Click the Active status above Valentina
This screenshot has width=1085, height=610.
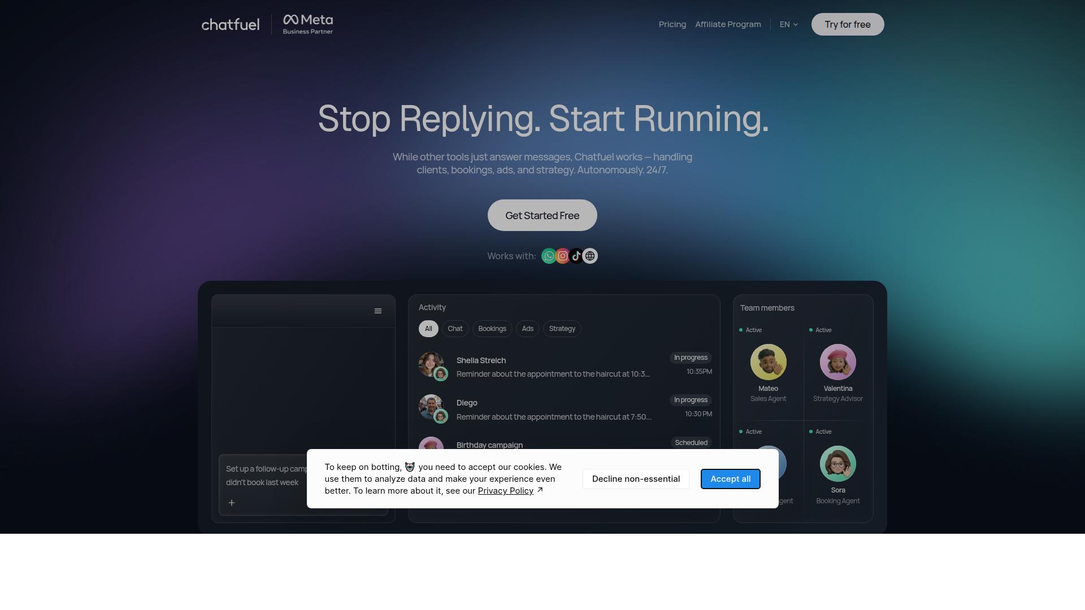click(x=821, y=330)
